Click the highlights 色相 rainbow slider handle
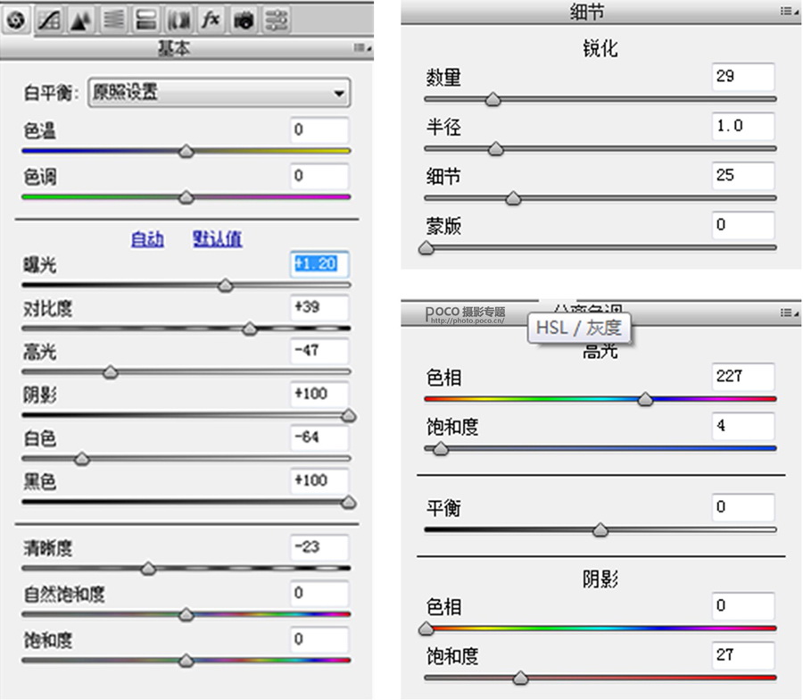Screen dimensions: 803x700 [645, 399]
